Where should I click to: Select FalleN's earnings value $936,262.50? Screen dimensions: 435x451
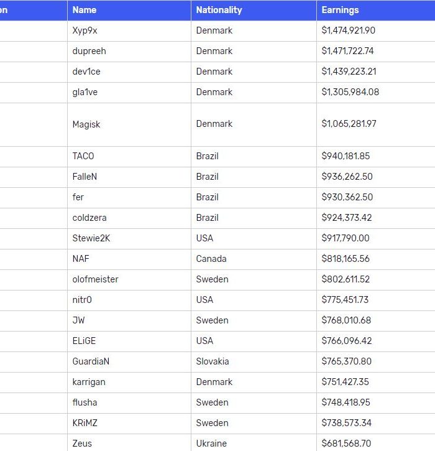point(347,177)
